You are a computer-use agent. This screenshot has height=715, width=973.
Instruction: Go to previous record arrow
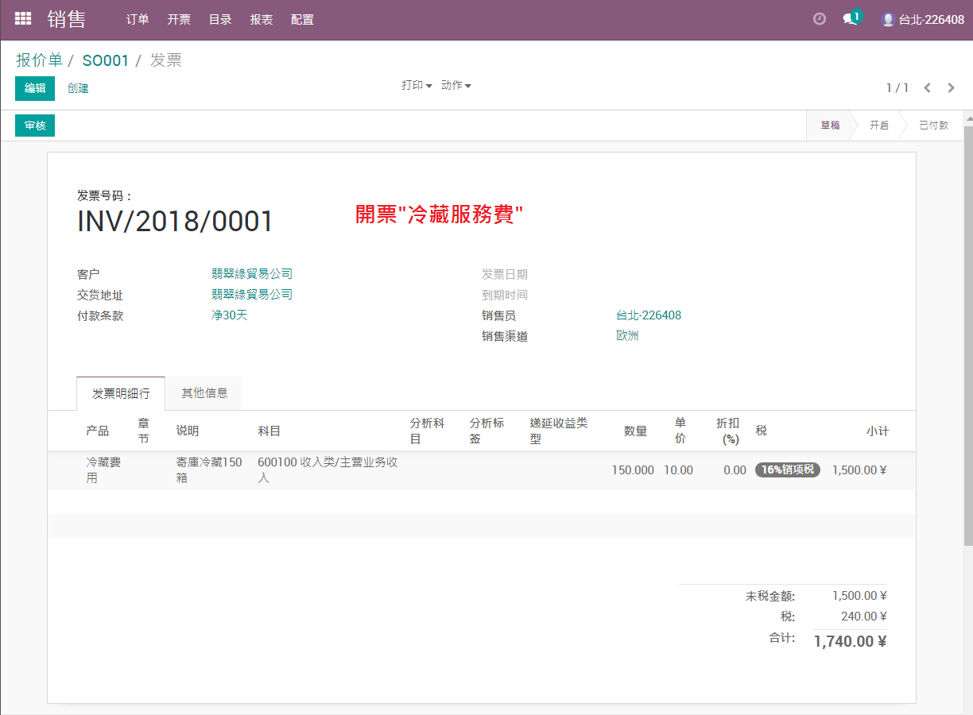927,87
